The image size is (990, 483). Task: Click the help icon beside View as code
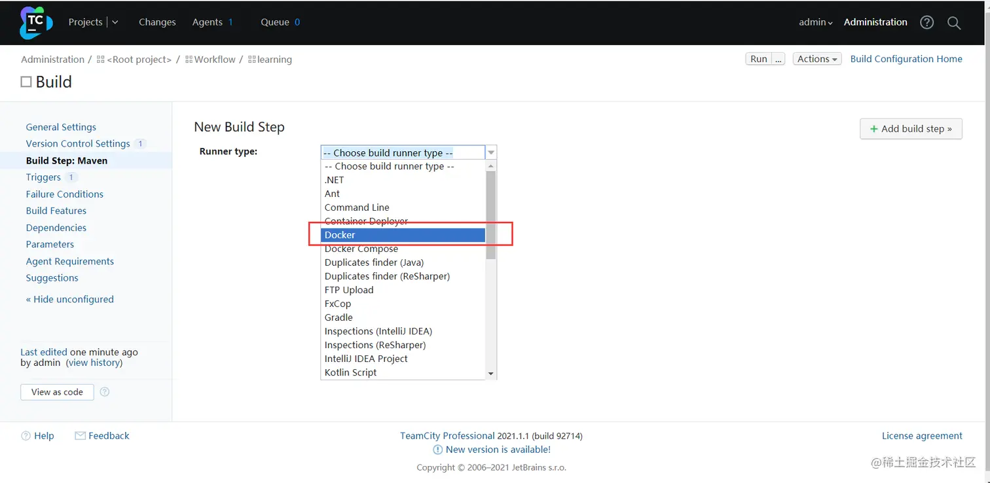105,392
